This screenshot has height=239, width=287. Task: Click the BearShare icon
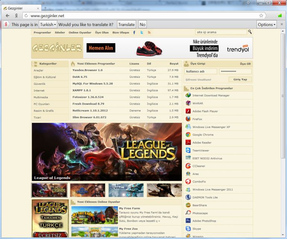click(188, 205)
